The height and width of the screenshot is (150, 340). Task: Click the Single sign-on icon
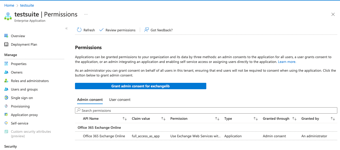[x=6, y=98]
